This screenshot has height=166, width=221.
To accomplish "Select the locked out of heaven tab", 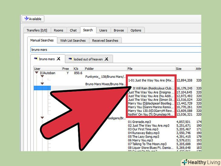I will [x=88, y=59].
